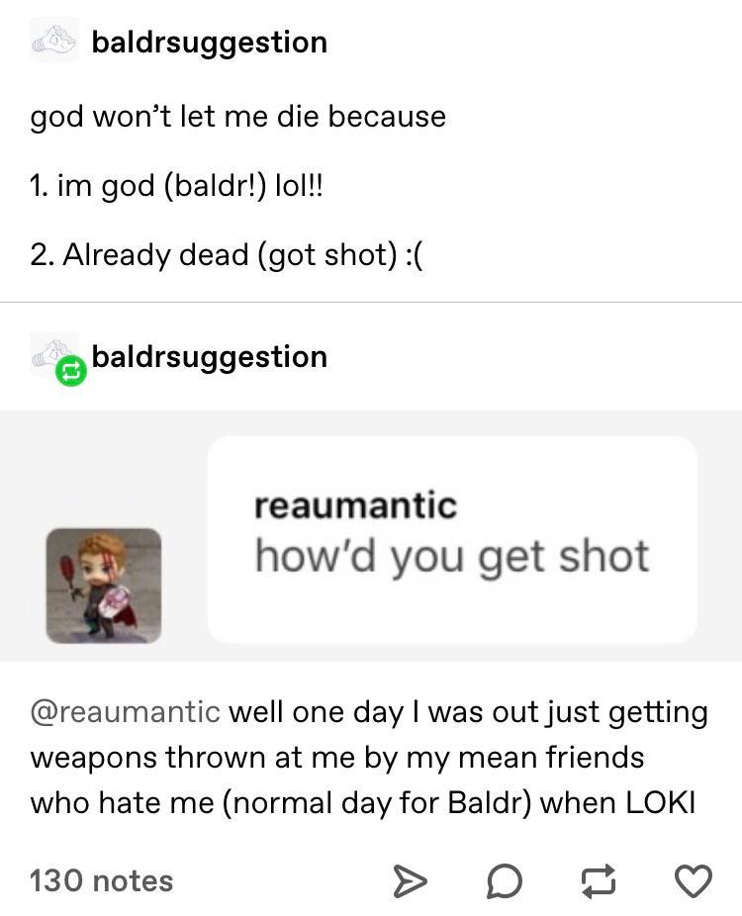Screen dimensions: 742x916
Task: Open the top baldrsuggestion avatar icon
Action: tap(53, 41)
